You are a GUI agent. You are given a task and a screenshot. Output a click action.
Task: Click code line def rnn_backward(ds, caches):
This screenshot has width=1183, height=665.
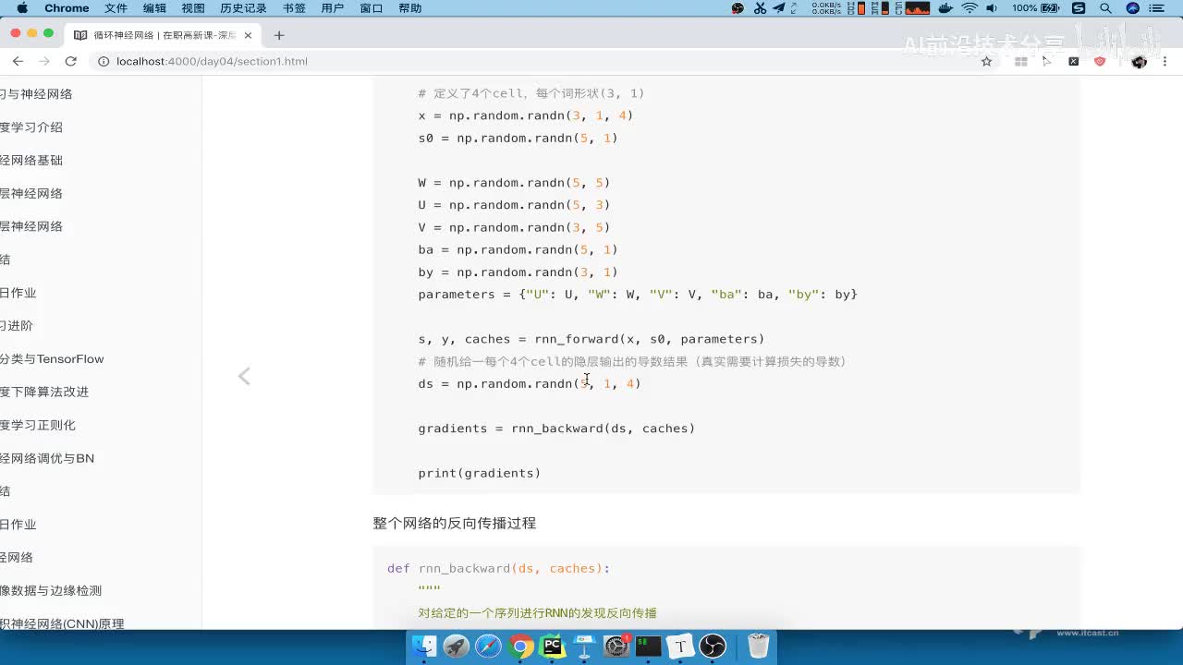coord(499,568)
